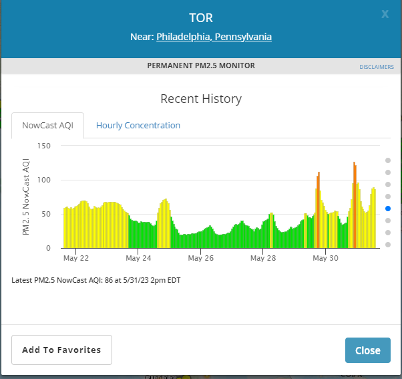Viewport: 402px width, 379px height.
Task: Click the Latest PM2.5 NowCast AQI reading text
Action: (95, 280)
